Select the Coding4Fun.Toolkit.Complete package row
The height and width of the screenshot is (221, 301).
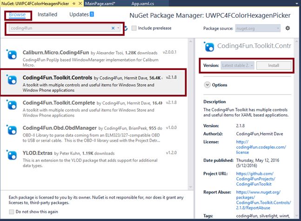click(x=94, y=109)
